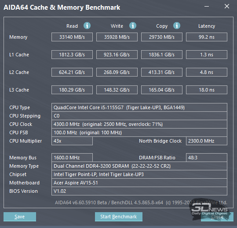This screenshot has width=237, height=228.
Task: Click the L3 Cache row label
Action: tap(19, 90)
